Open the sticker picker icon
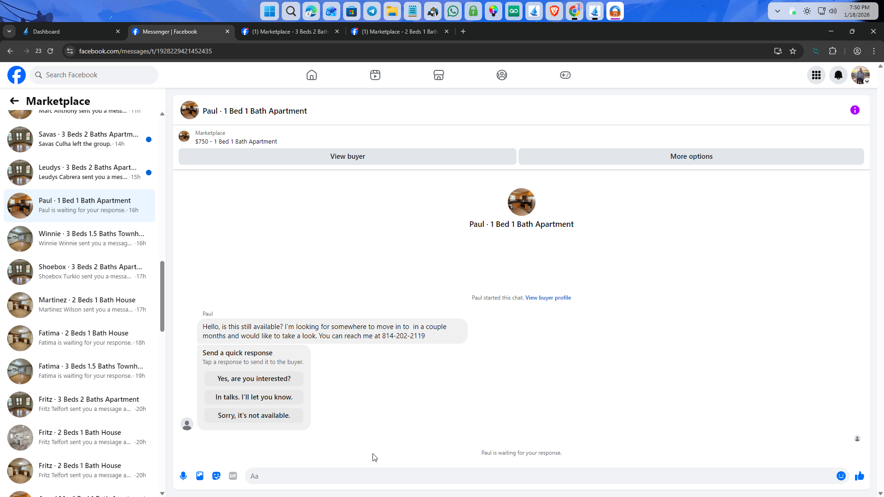 click(x=216, y=476)
